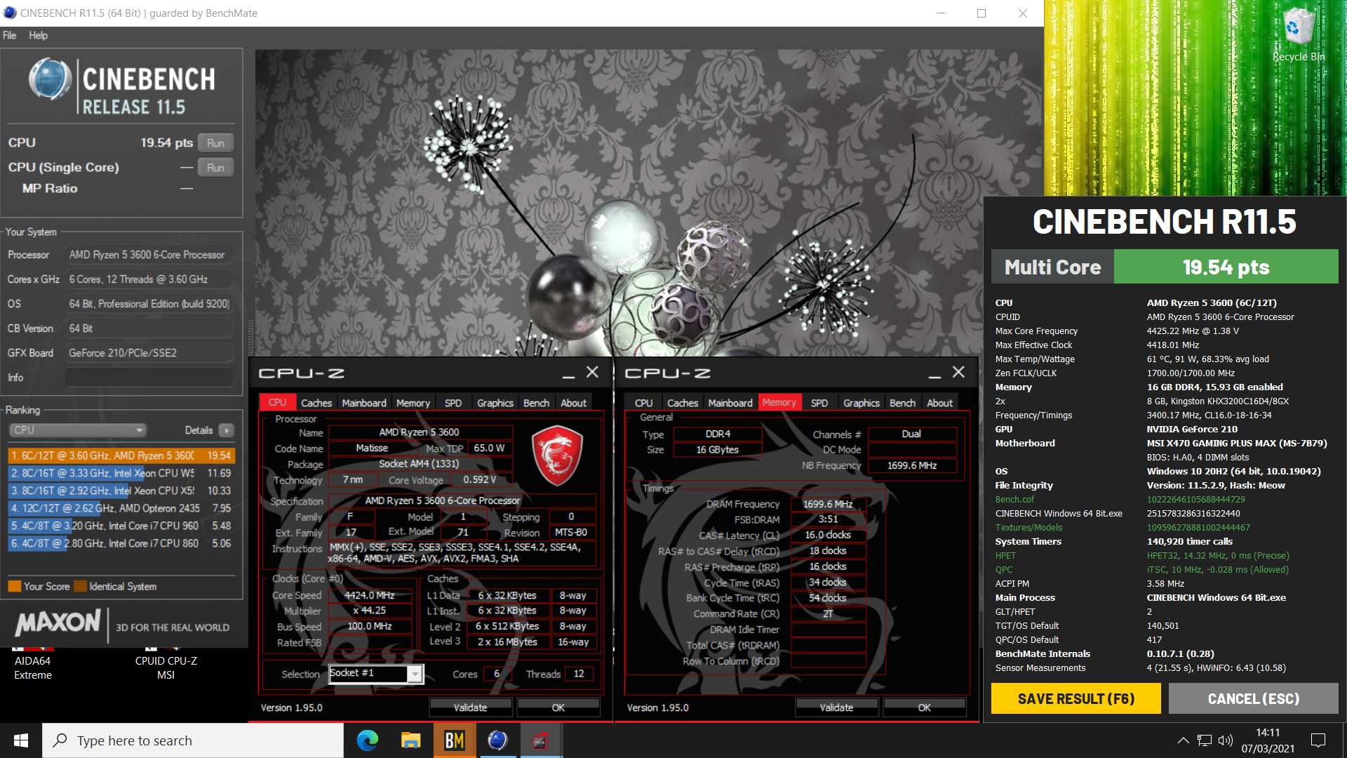Click the MAXON logo
Image resolution: width=1347 pixels, height=758 pixels.
pyautogui.click(x=58, y=623)
